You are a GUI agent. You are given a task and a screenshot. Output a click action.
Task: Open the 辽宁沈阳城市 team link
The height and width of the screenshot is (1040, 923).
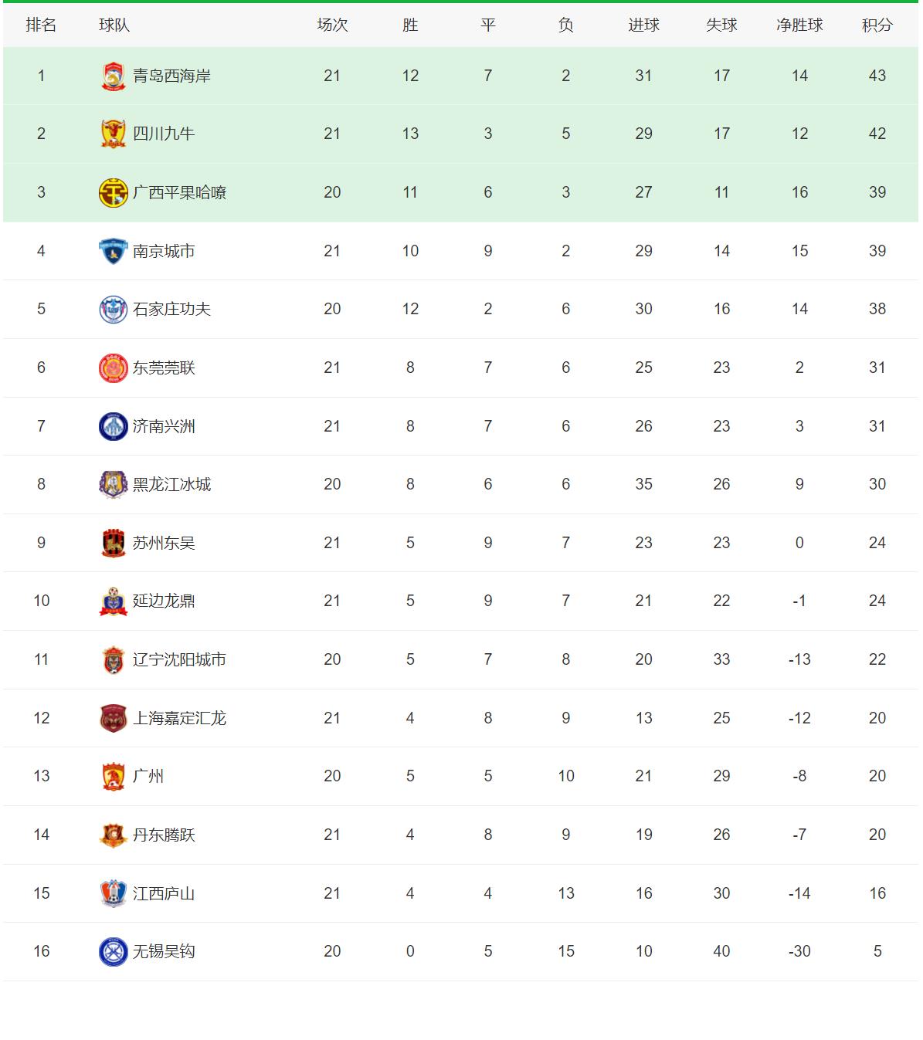[179, 659]
